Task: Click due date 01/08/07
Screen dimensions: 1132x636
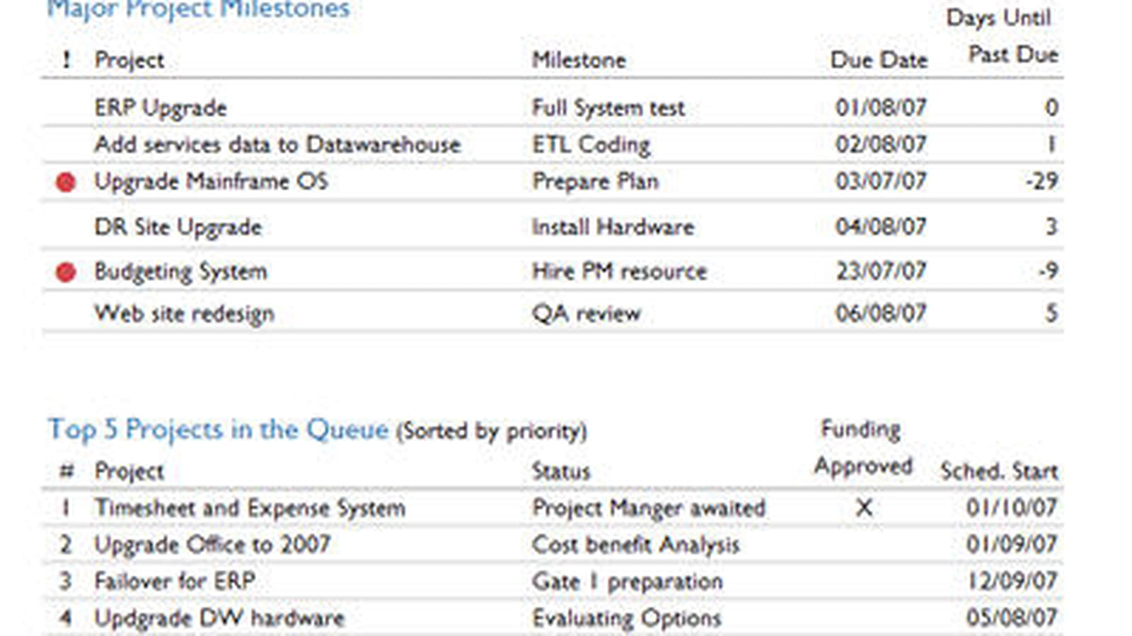Action: click(x=881, y=107)
